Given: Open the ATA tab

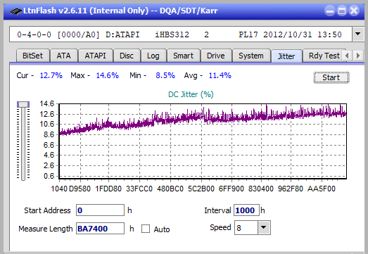Looking at the screenshot, I should 63,56.
